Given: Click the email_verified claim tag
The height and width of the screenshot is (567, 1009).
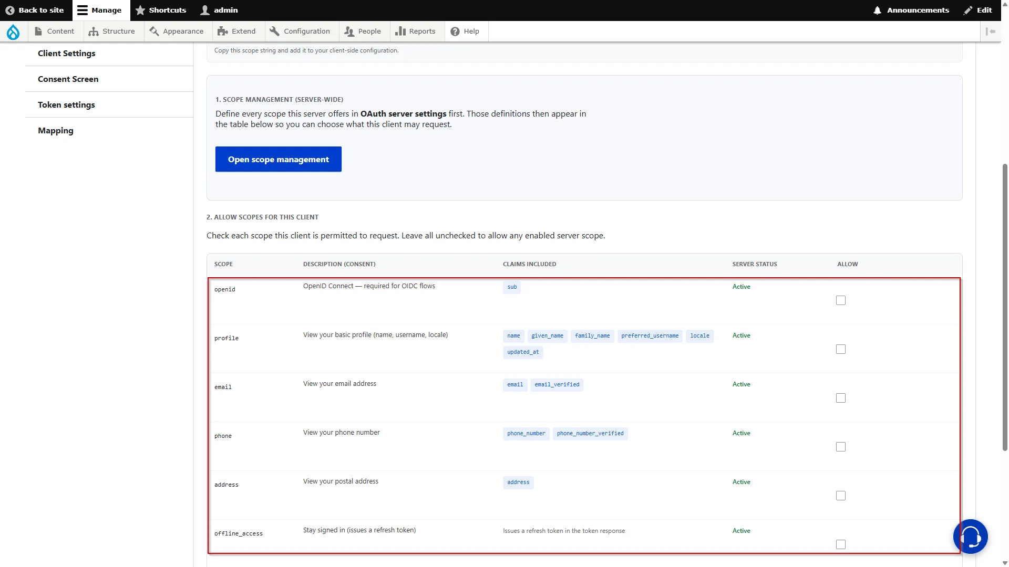Looking at the screenshot, I should pos(557,385).
